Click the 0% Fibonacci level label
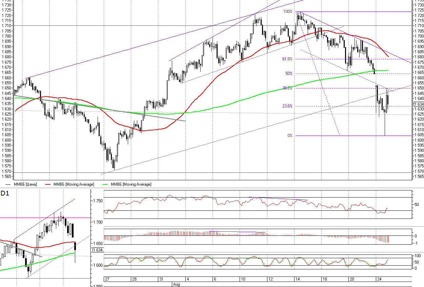 coord(290,136)
